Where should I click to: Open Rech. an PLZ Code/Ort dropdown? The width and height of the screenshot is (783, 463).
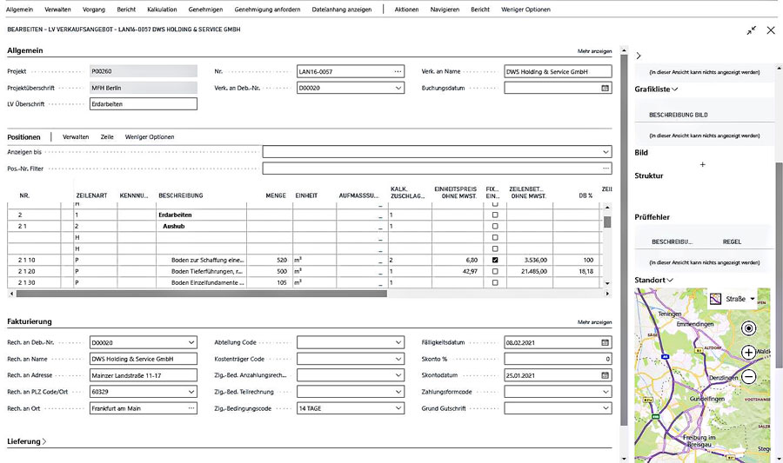point(191,392)
